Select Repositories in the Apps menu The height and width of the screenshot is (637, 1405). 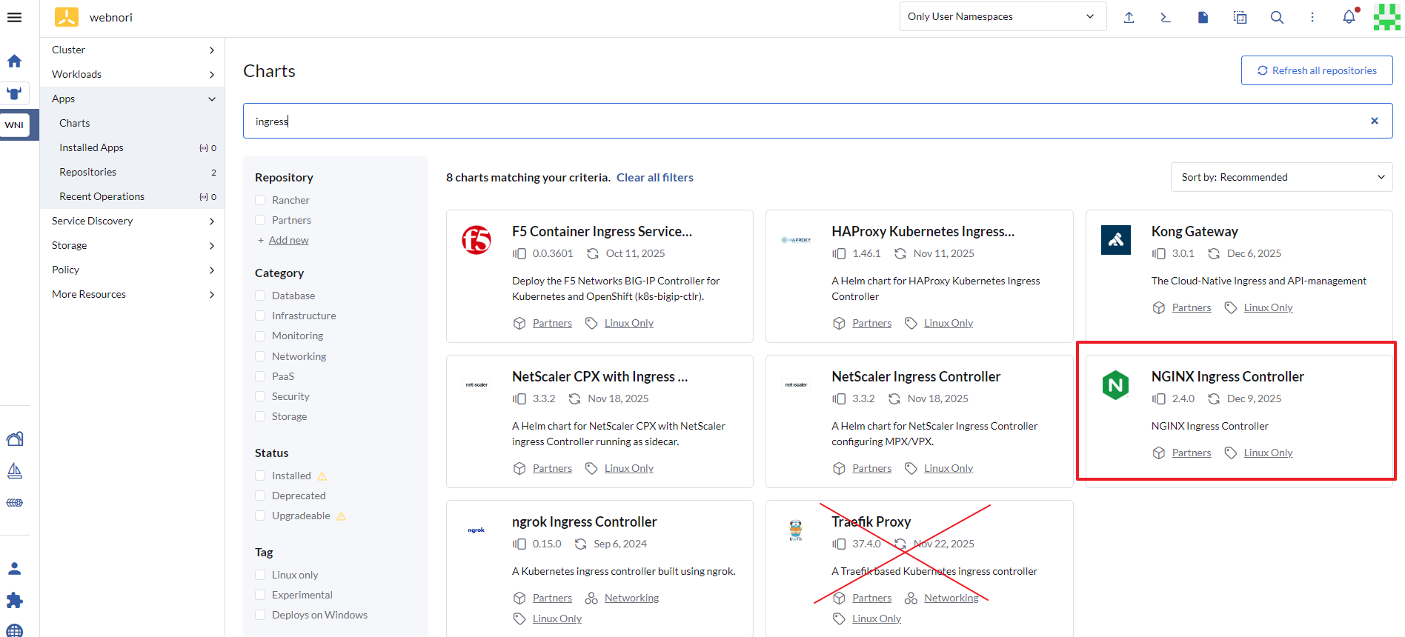pyautogui.click(x=87, y=172)
